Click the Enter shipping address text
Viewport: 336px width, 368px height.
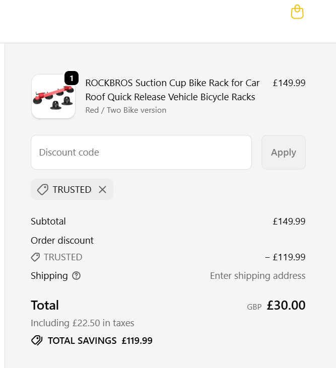[x=257, y=276]
